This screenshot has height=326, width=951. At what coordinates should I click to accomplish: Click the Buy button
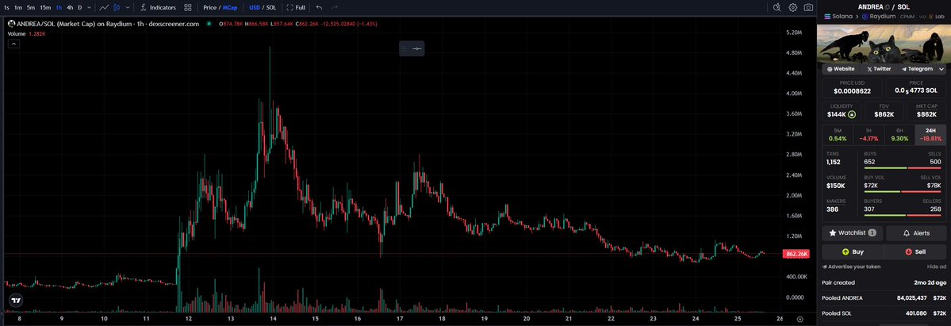(x=853, y=251)
